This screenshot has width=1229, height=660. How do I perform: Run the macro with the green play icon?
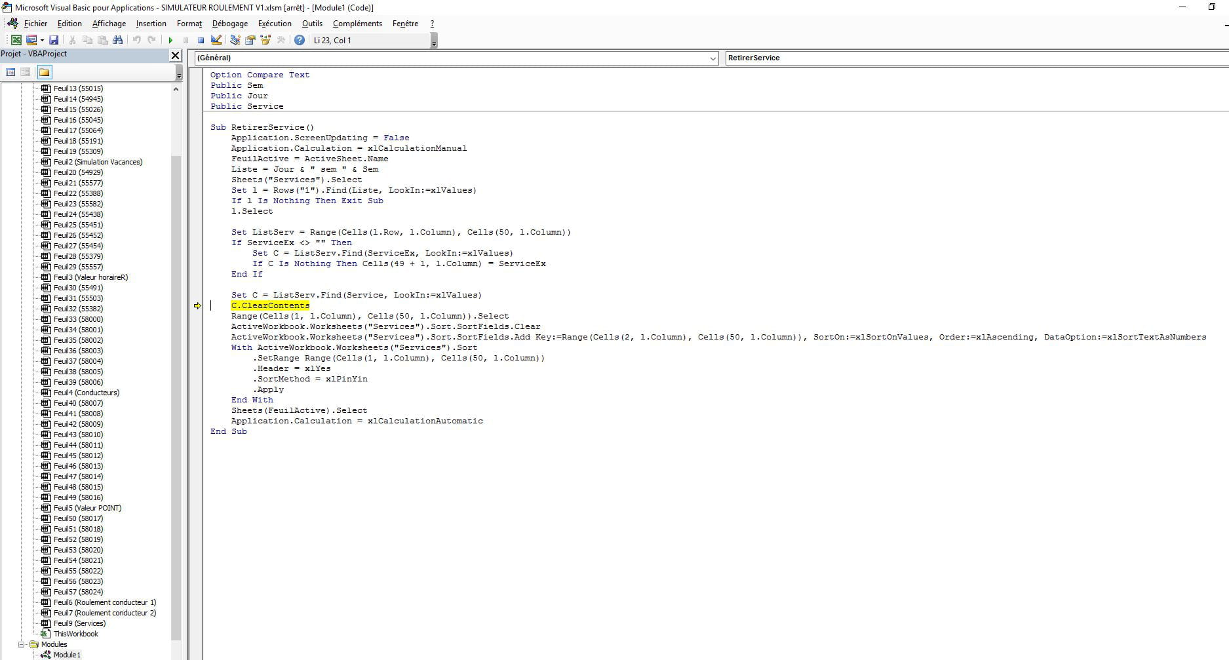tap(170, 40)
